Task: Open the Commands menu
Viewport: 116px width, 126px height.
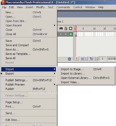Action: 63,7
